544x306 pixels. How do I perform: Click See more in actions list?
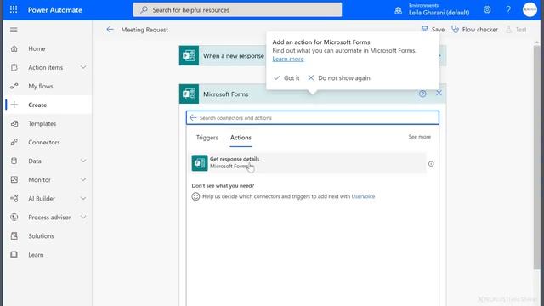tap(419, 137)
